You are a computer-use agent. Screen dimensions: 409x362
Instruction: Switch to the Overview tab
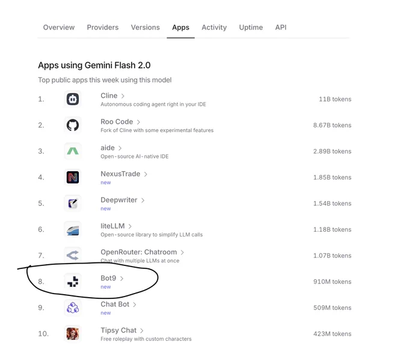pyautogui.click(x=59, y=28)
